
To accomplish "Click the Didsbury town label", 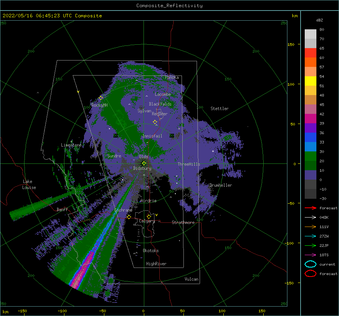I will click(142, 168).
